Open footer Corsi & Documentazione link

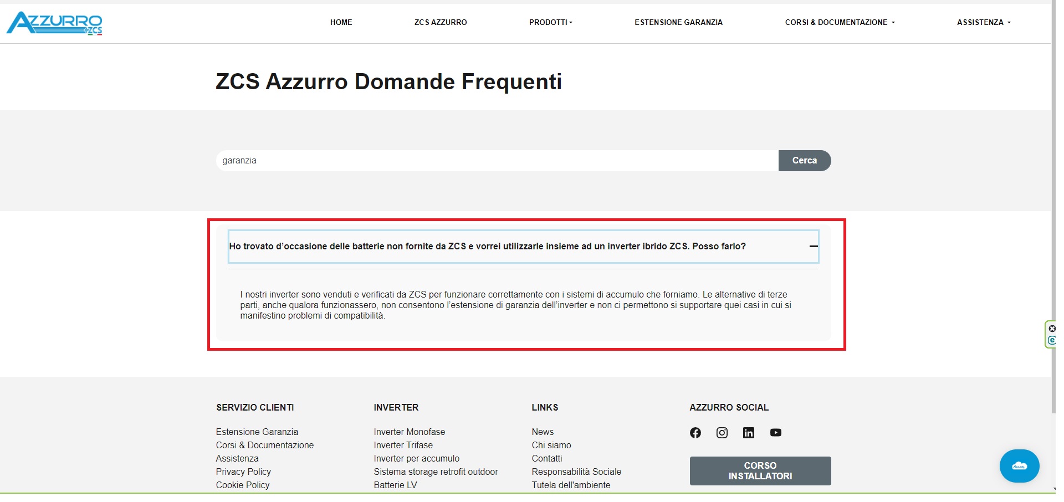(265, 445)
